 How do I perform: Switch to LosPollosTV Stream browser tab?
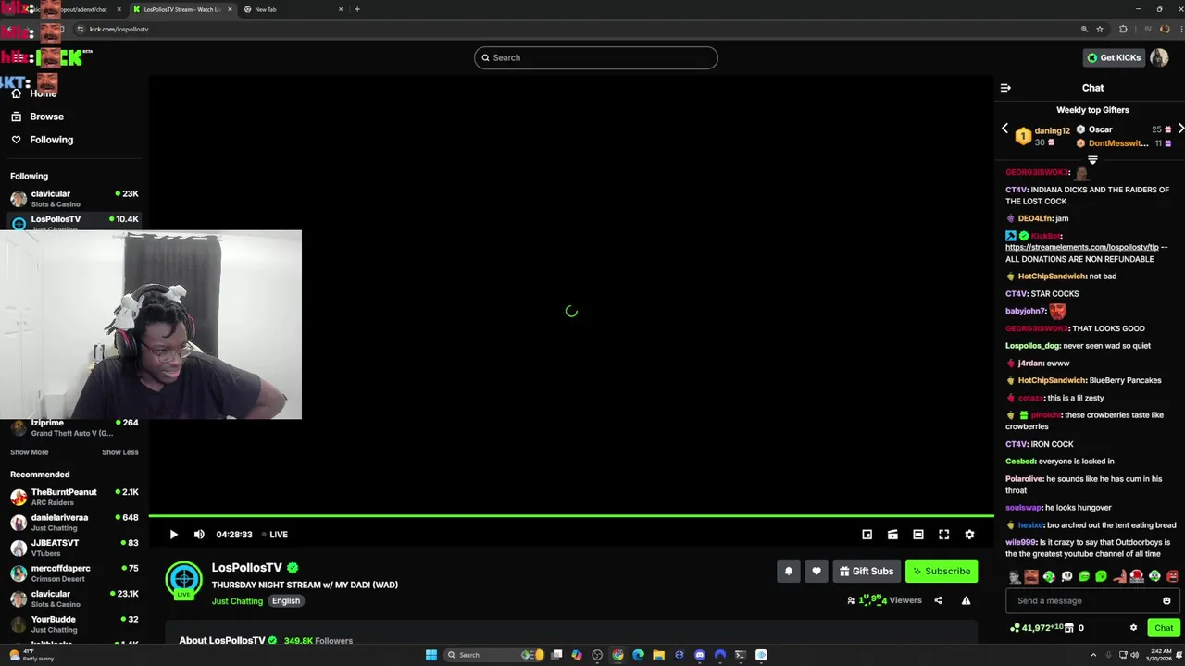point(181,9)
